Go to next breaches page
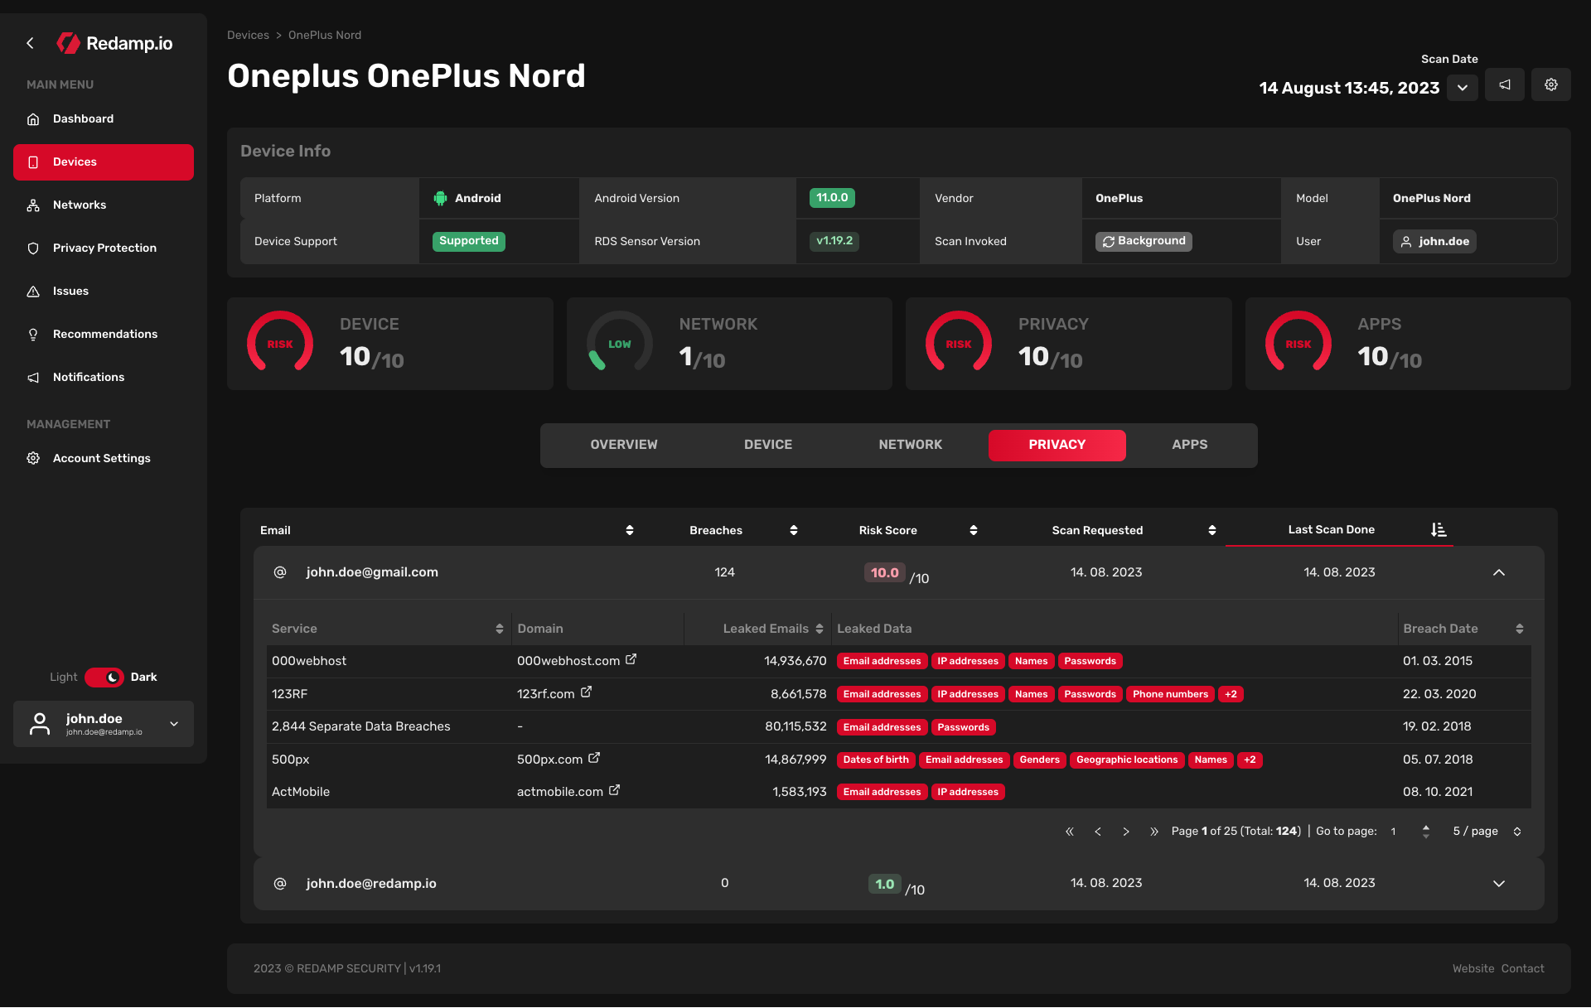This screenshot has height=1008, width=1591. pyautogui.click(x=1126, y=832)
